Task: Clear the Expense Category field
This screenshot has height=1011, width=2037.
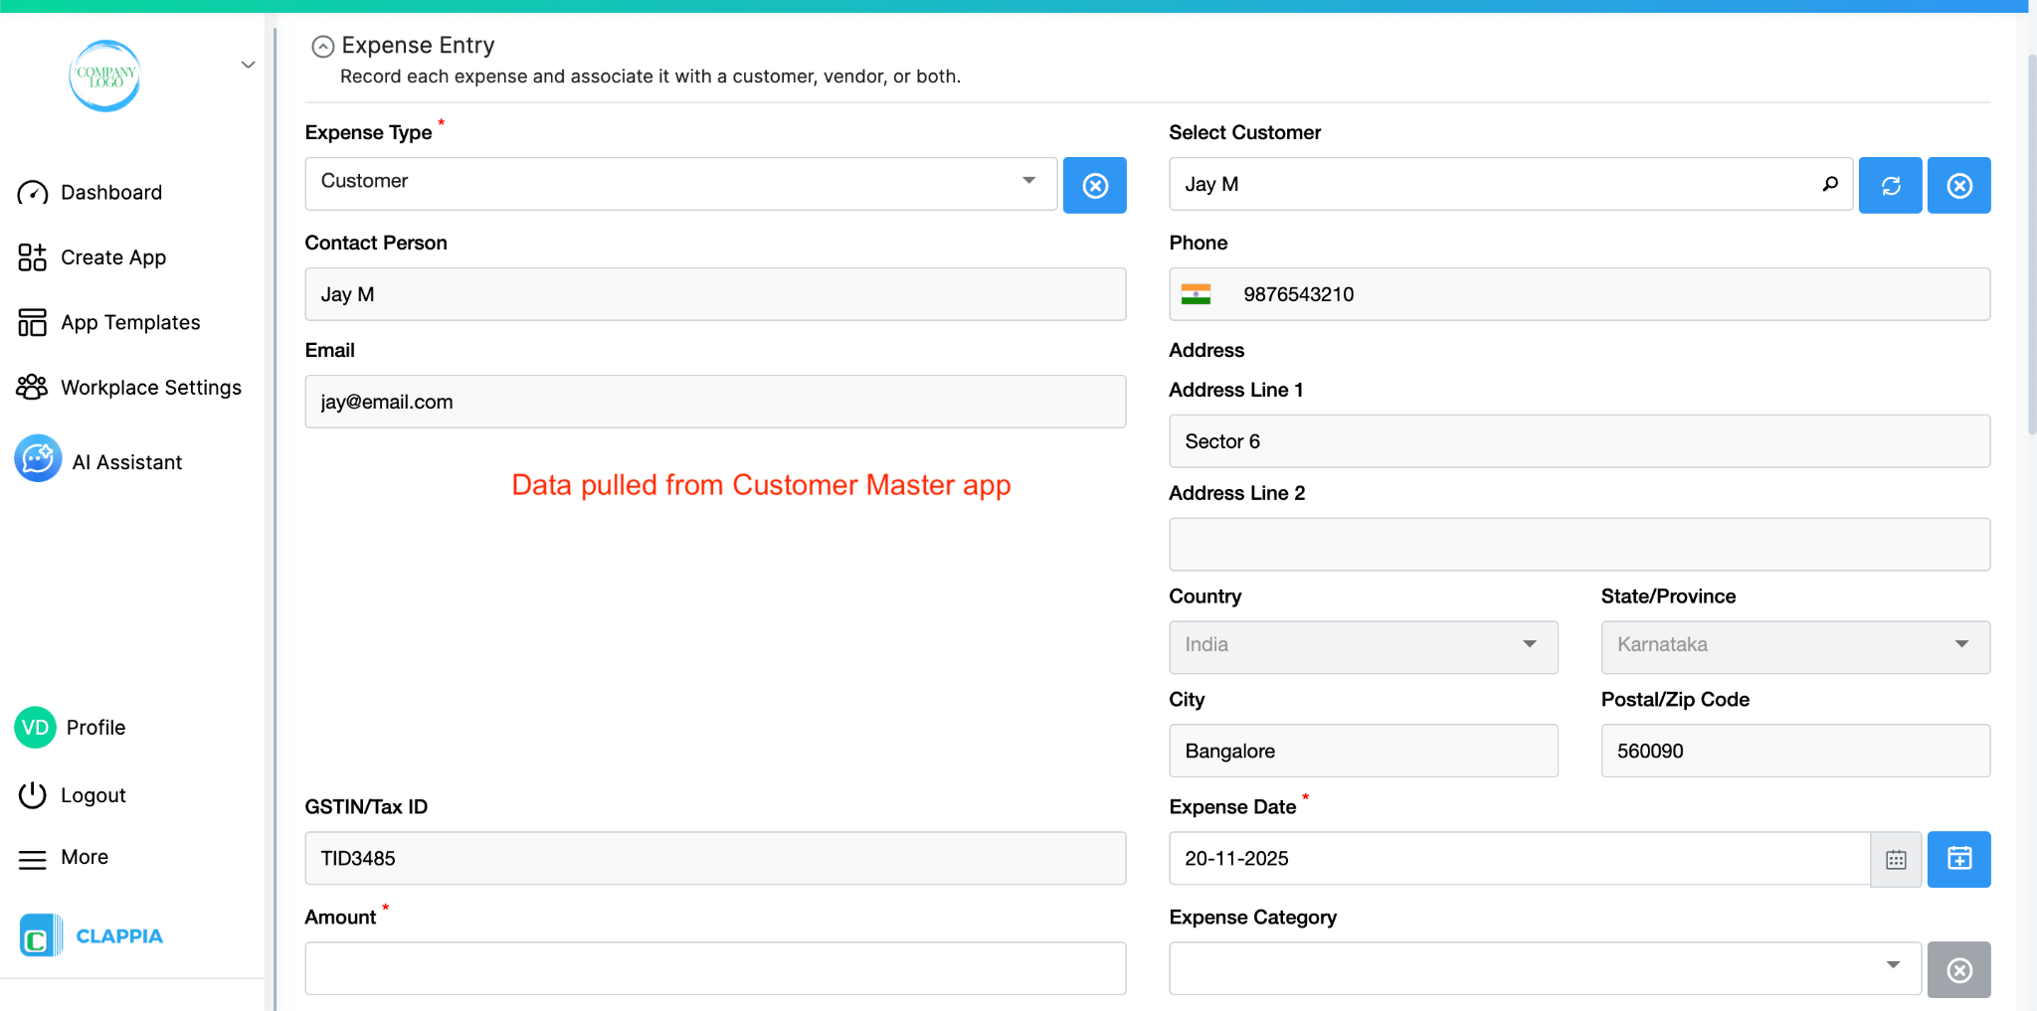Action: [1958, 969]
